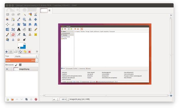
Task: Select the Cage Transform tool
Action: click(x=13, y=30)
